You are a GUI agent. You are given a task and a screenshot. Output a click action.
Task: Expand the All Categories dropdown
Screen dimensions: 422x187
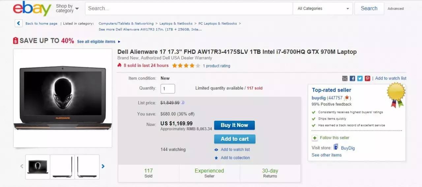(322, 9)
